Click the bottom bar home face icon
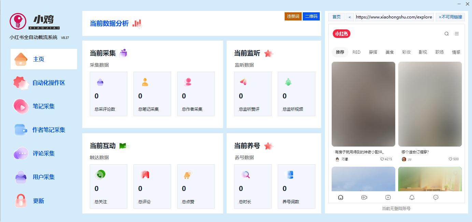 (x=340, y=197)
